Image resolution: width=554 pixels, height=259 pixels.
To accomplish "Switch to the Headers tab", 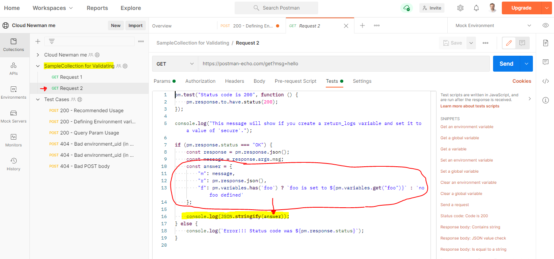I will [x=235, y=81].
